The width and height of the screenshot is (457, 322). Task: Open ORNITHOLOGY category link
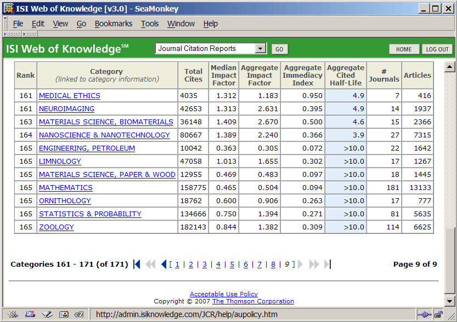tap(65, 201)
